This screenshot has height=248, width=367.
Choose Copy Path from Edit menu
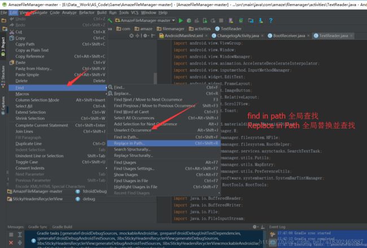click(58, 44)
